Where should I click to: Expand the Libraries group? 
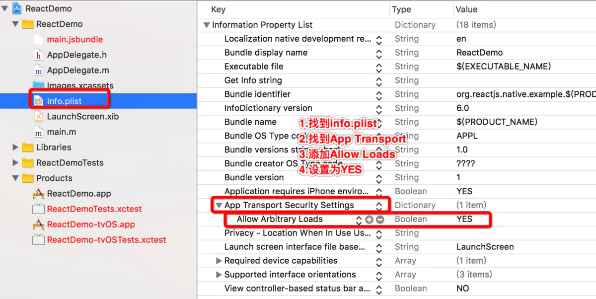pyautogui.click(x=16, y=147)
